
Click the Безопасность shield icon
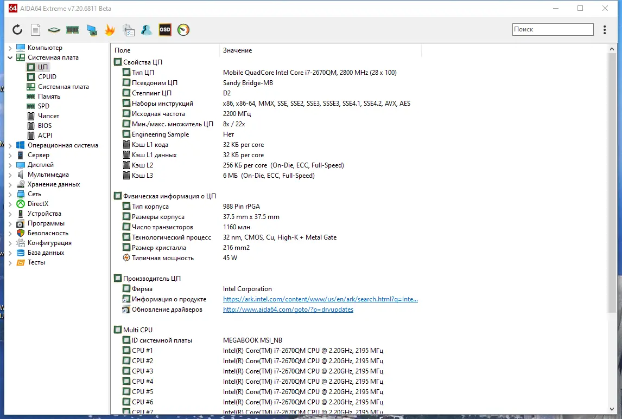point(21,233)
